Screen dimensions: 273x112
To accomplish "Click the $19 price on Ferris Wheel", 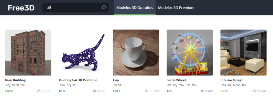I will 170,91.
